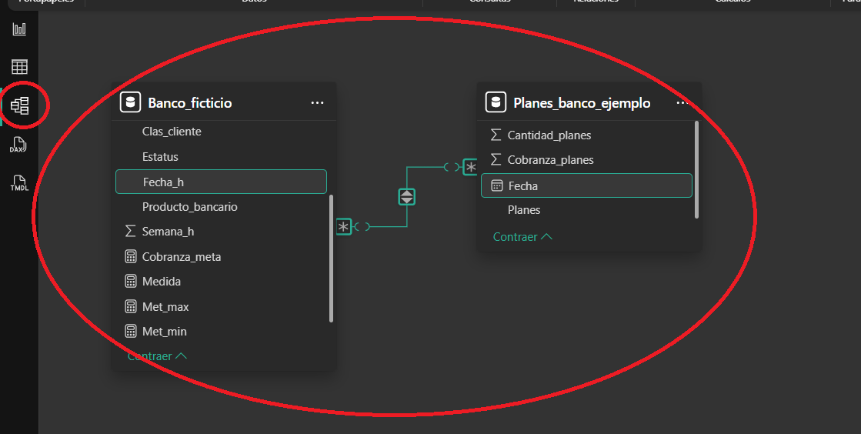
Task: Collapse the Planes_banco_ejemplo table with Contraer
Action: click(x=522, y=237)
